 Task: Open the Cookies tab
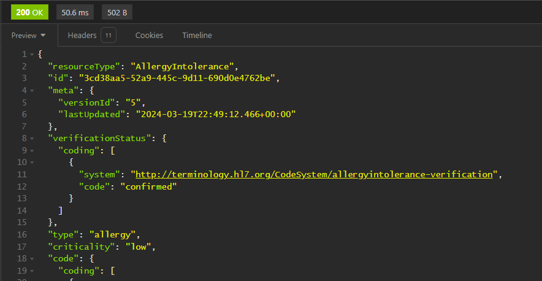pyautogui.click(x=149, y=36)
